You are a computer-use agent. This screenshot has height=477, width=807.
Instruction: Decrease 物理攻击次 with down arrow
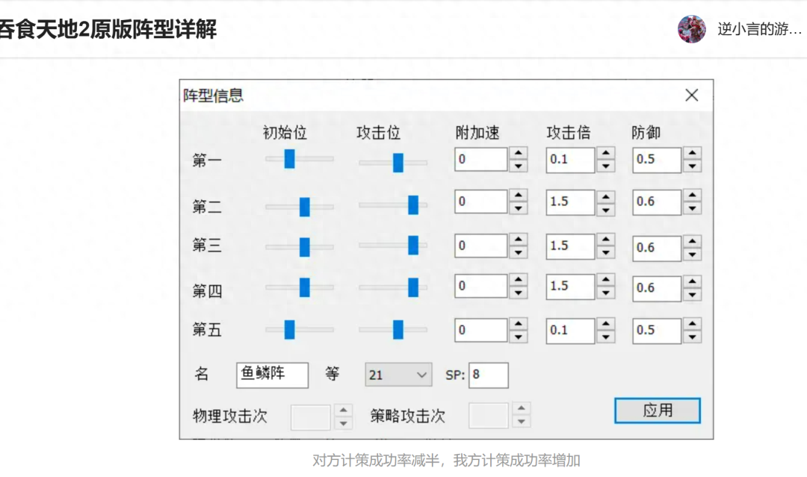pyautogui.click(x=343, y=423)
